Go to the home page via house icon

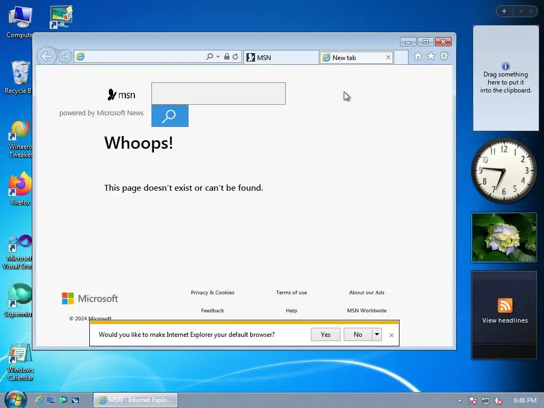click(x=418, y=56)
